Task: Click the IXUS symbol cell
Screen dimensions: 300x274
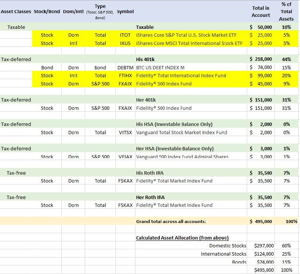Action: [125, 43]
